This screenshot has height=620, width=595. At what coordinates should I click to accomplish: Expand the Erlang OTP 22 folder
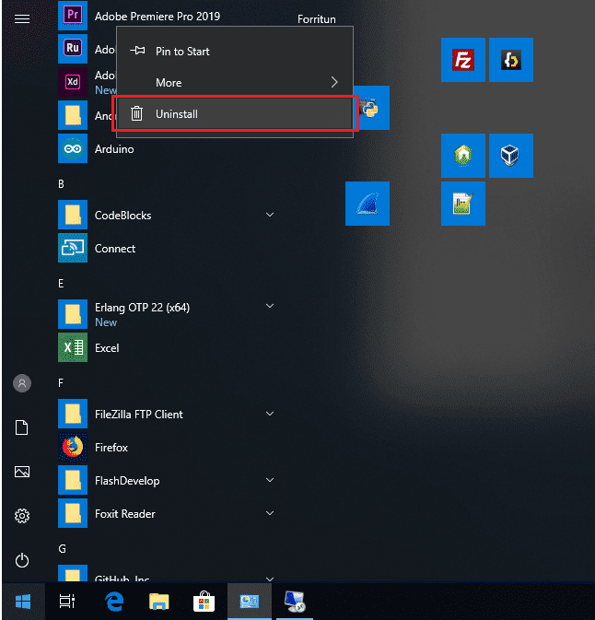270,307
